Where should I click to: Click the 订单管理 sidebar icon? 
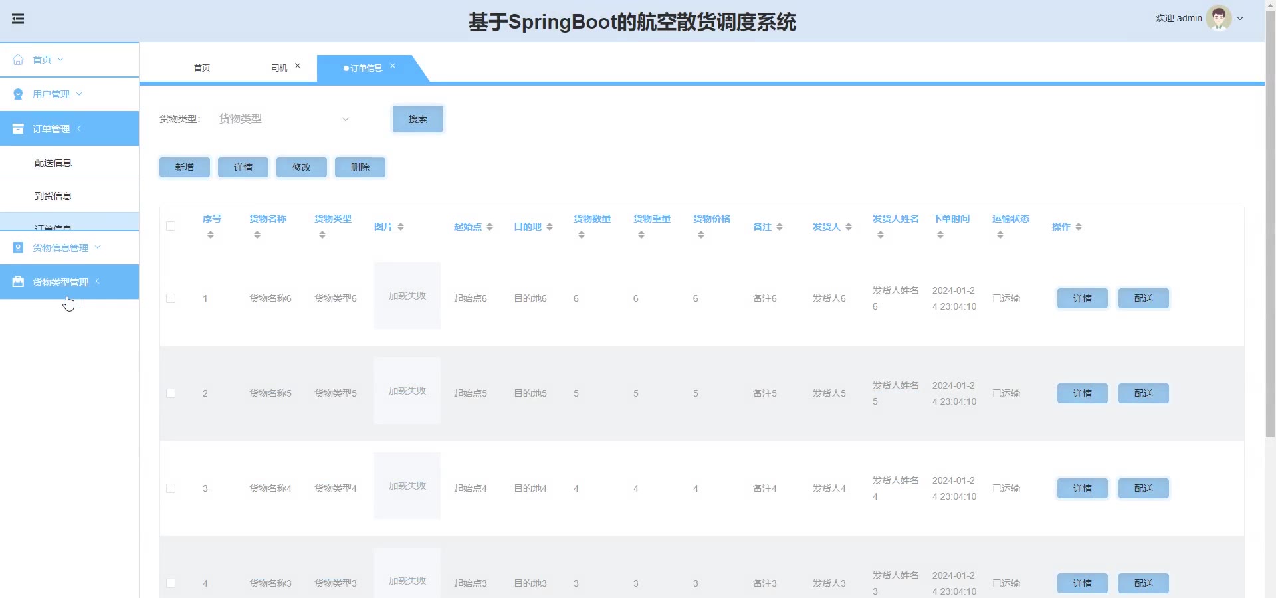tap(18, 129)
